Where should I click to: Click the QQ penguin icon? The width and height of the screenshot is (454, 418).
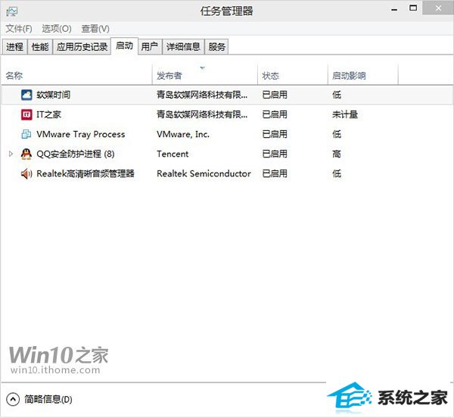point(26,154)
